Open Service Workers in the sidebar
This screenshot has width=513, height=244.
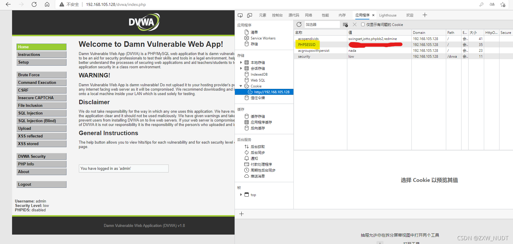coord(260,38)
